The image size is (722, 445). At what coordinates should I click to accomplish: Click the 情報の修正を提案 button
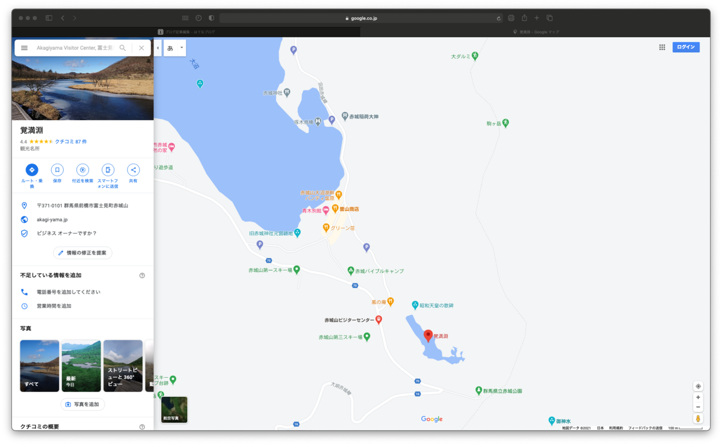[x=82, y=253]
